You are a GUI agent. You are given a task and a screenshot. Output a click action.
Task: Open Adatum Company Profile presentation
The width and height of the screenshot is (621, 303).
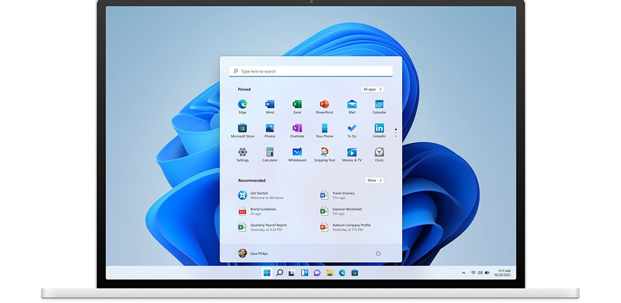345,227
